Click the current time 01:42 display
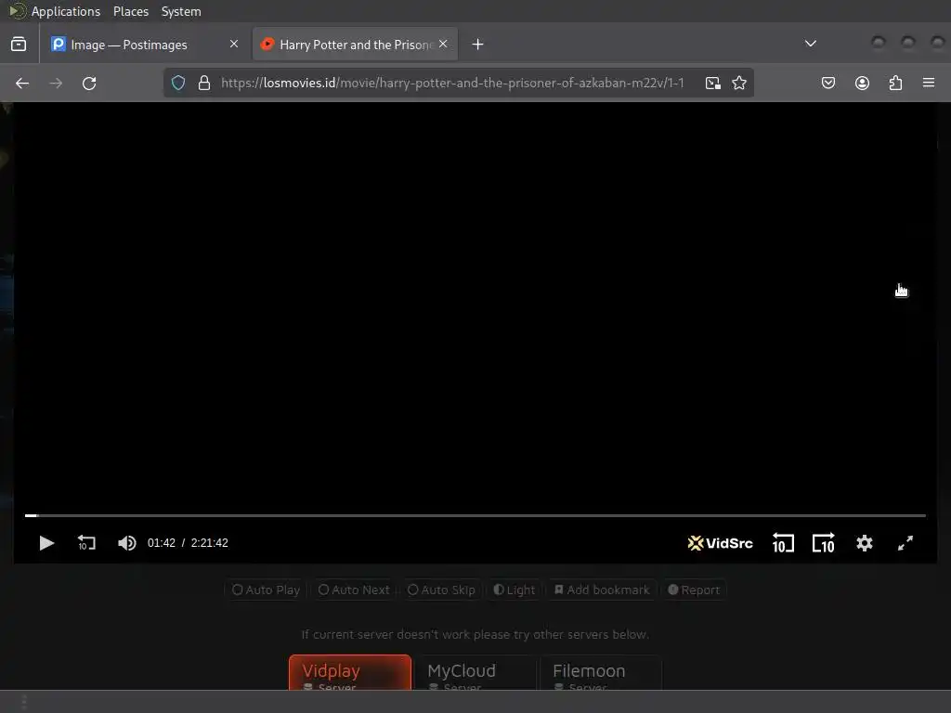 162,542
